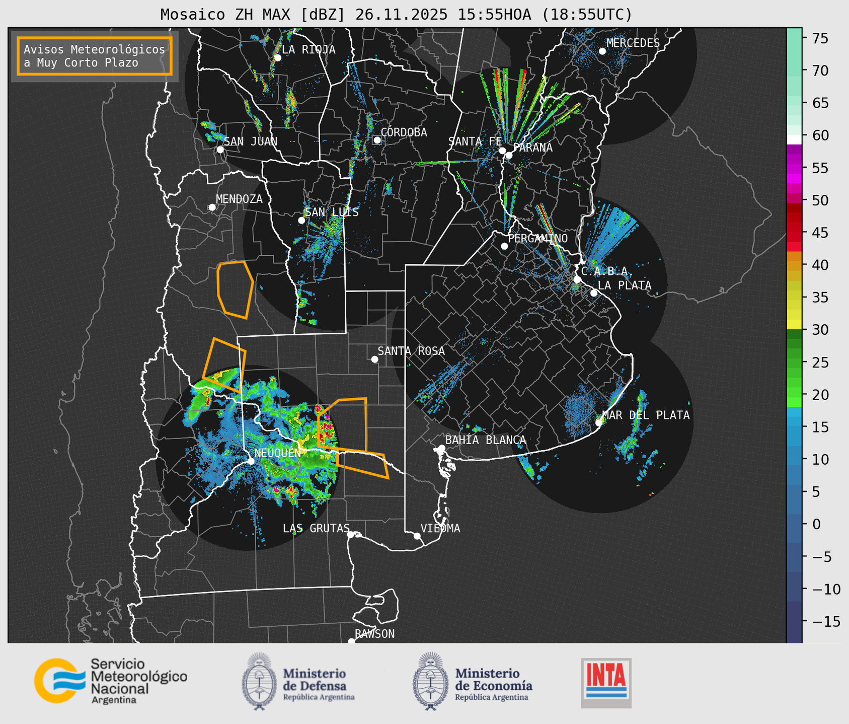Select the PARANÁ city label
This screenshot has height=724, width=849.
pyautogui.click(x=532, y=148)
